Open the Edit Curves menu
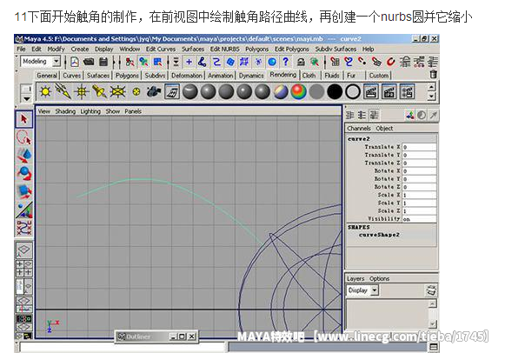The image size is (525, 353). tap(161, 49)
